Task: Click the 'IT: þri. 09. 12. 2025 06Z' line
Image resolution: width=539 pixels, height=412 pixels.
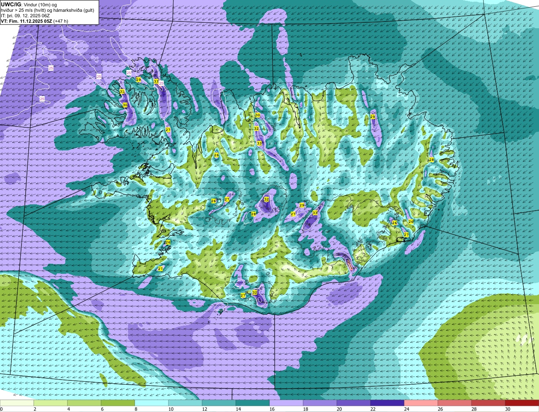Action: (25, 16)
